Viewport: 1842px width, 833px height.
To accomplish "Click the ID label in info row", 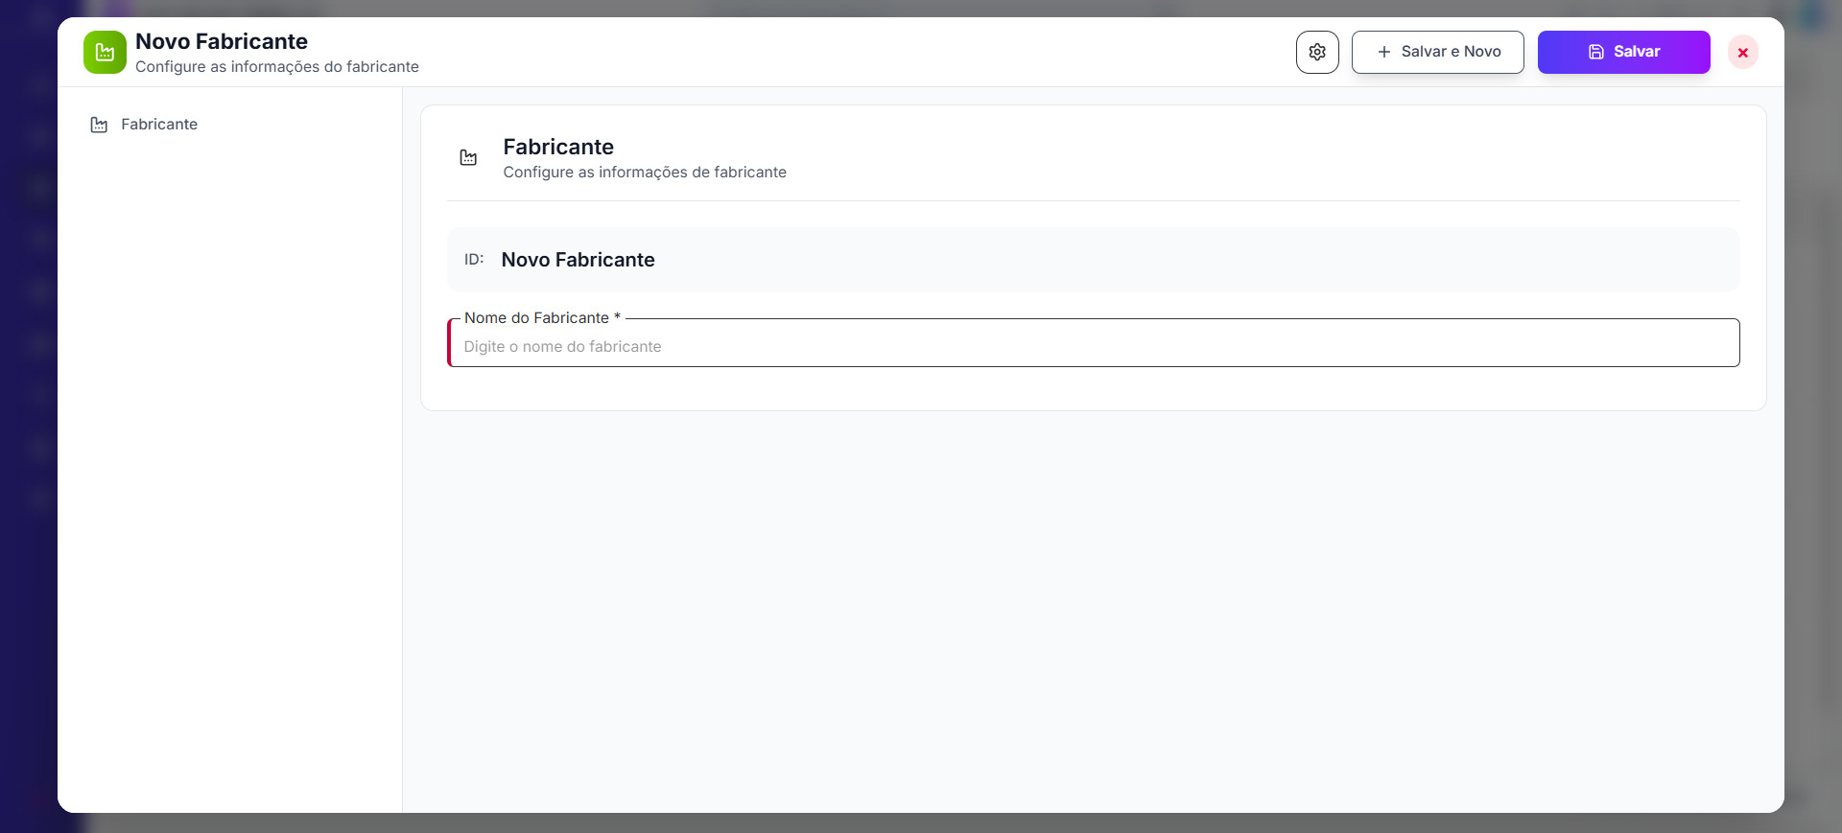I will pyautogui.click(x=474, y=260).
